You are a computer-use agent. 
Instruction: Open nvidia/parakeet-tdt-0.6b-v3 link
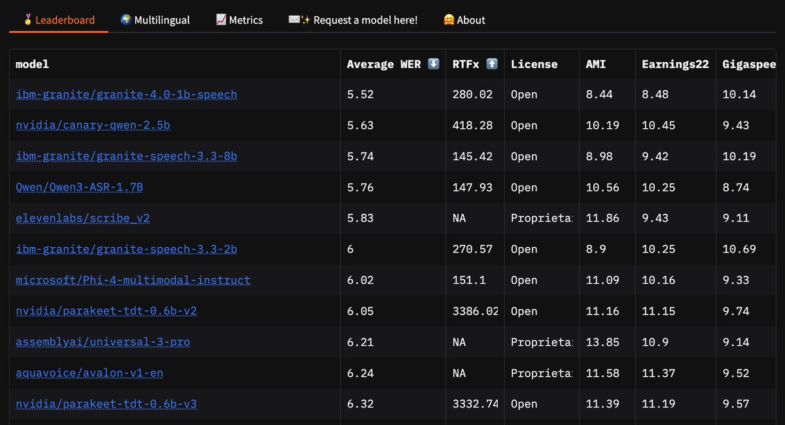pyautogui.click(x=106, y=404)
